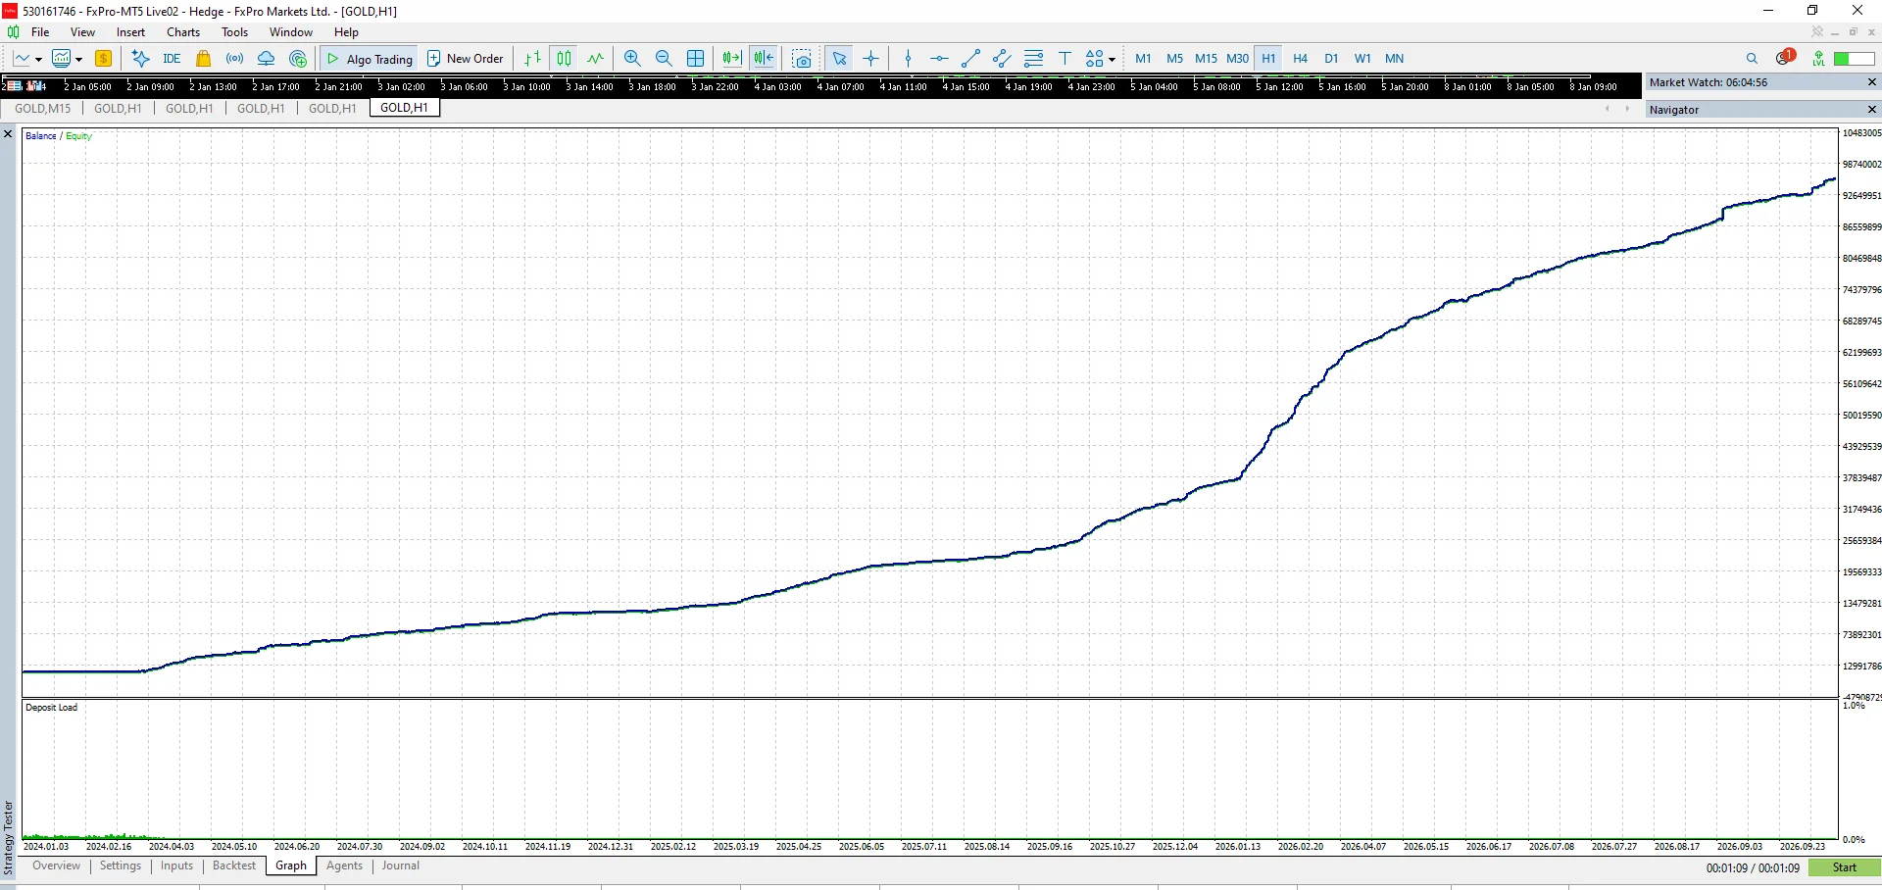Viewport: 1882px width, 890px height.
Task: Switch chart to candlesticks type
Action: (x=564, y=59)
